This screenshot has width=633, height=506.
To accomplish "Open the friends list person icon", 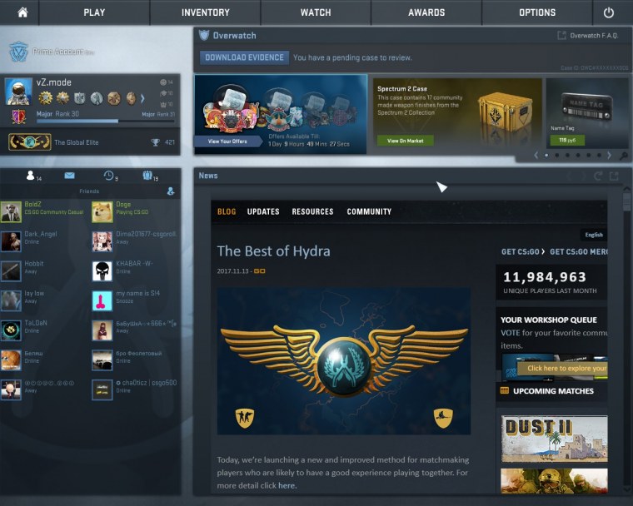I will click(32, 176).
